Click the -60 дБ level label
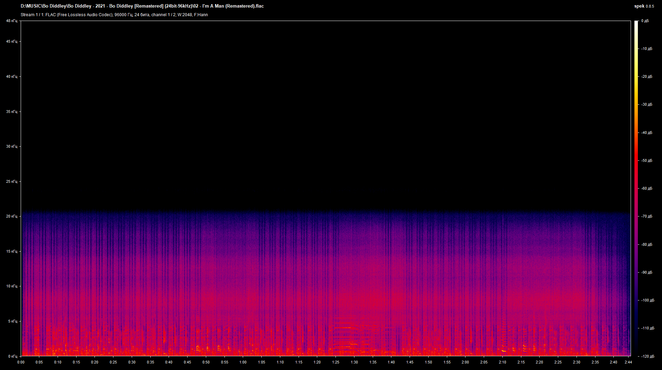This screenshot has width=662, height=370. tap(646, 189)
